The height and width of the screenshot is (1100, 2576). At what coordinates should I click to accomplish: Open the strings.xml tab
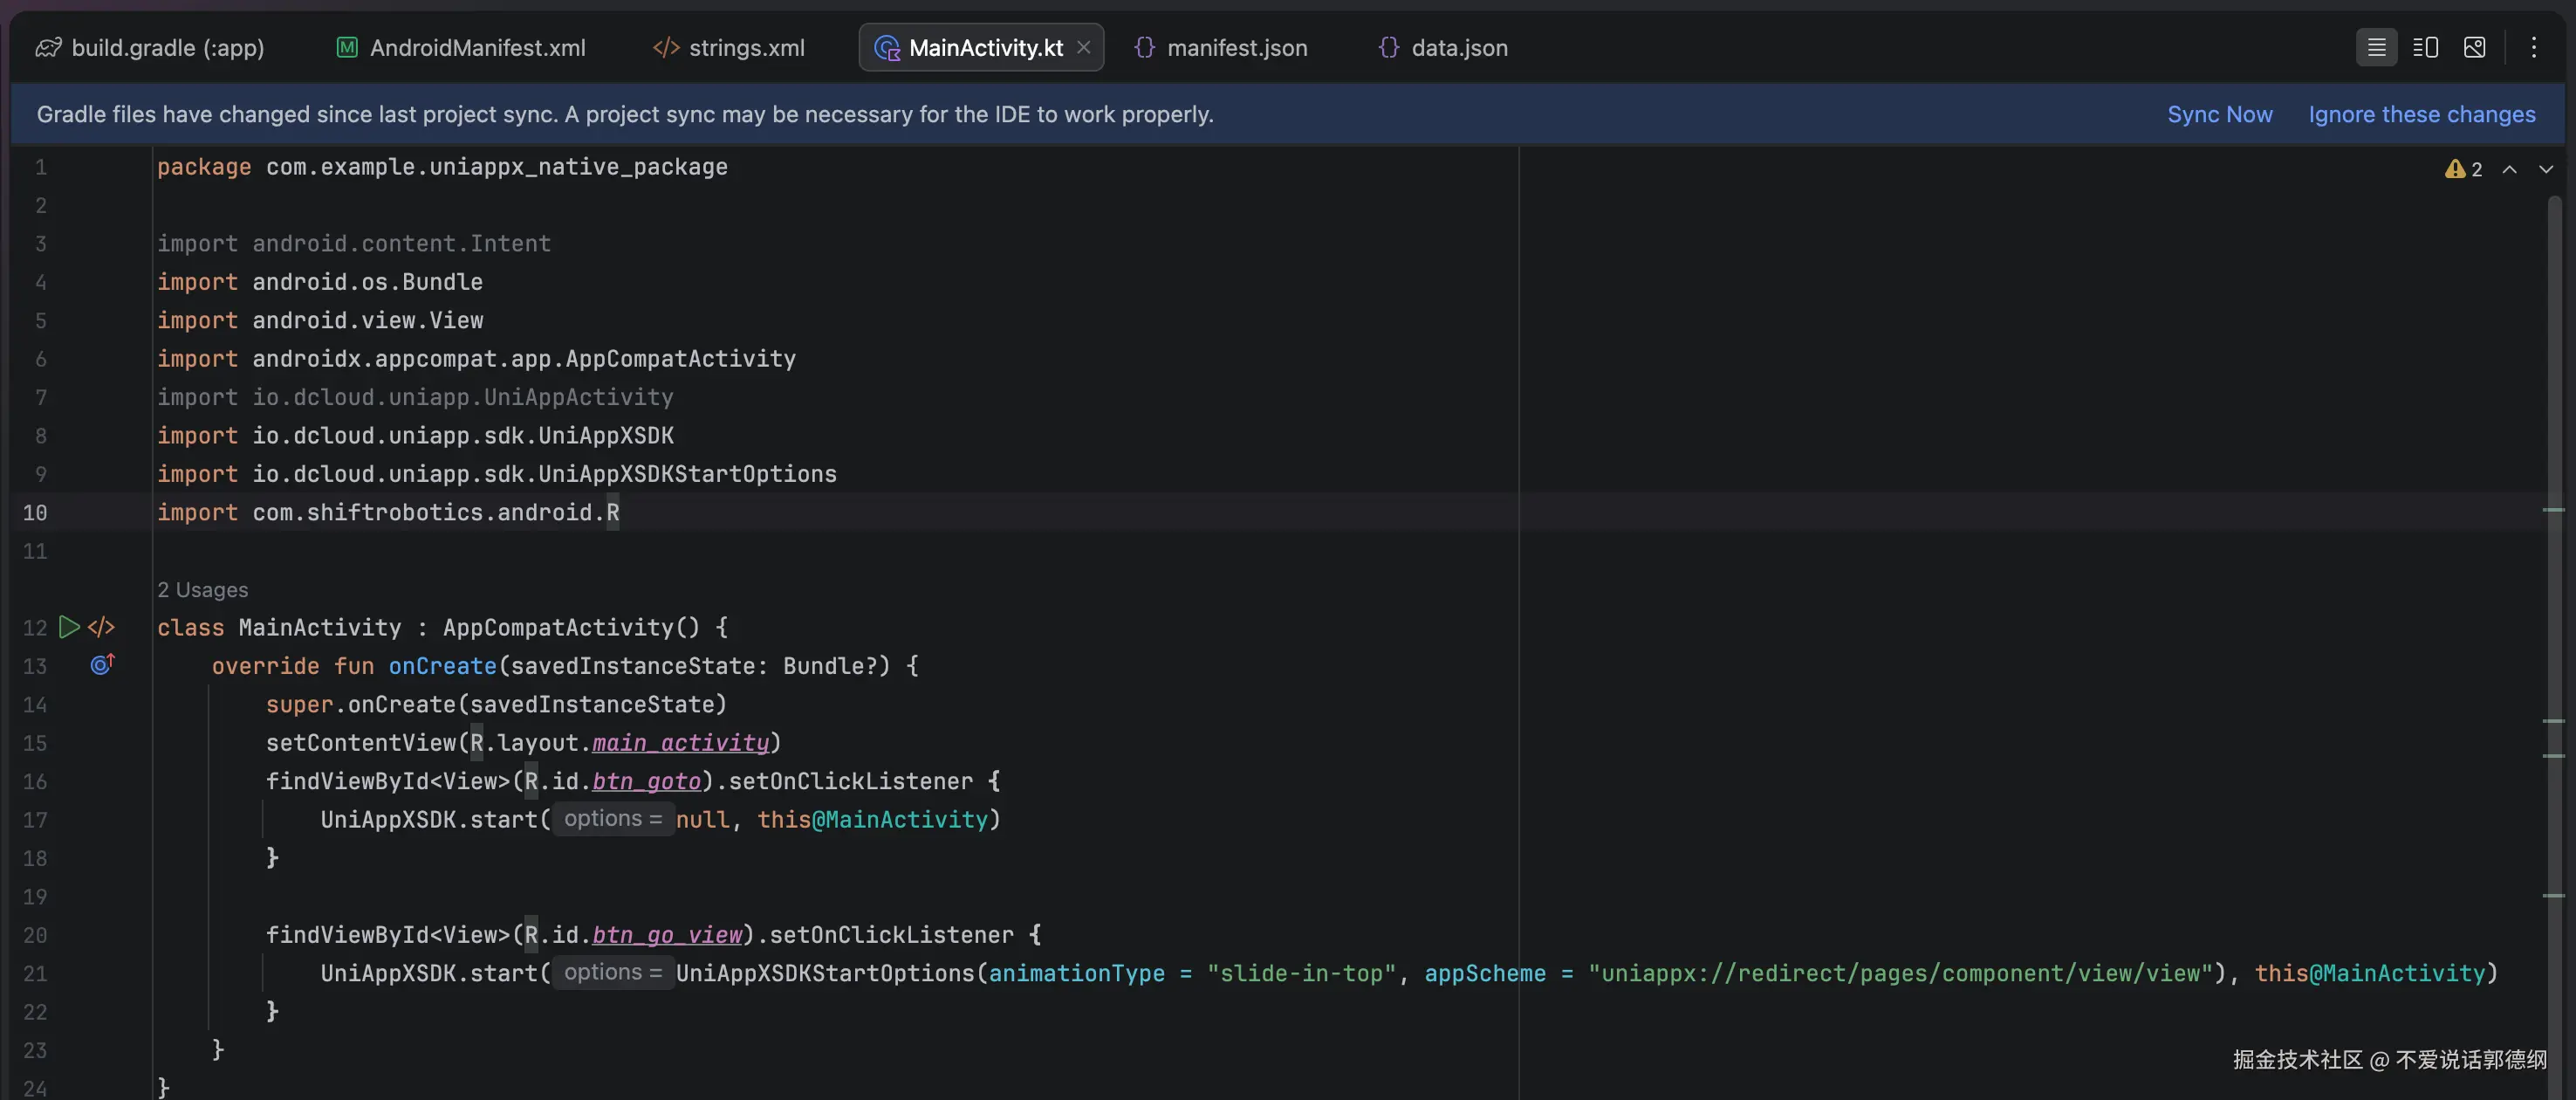[729, 47]
